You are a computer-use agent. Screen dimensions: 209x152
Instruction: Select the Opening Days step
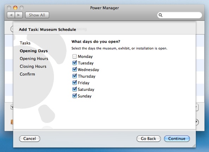(34, 51)
